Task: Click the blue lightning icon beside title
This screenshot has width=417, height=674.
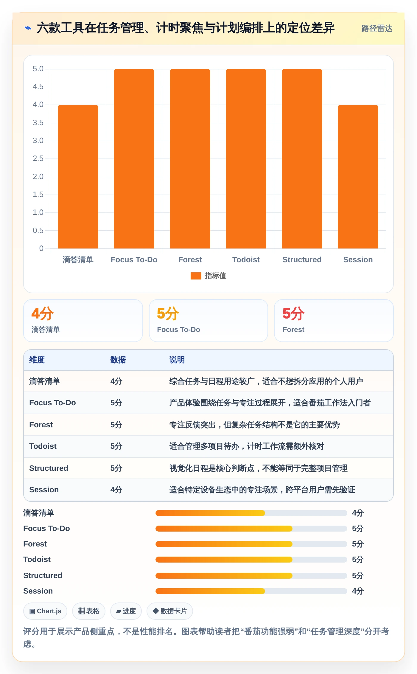Action: (28, 28)
